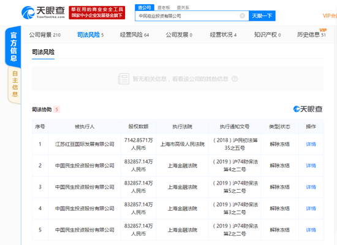Open 详情 link for row 5
The width and height of the screenshot is (337, 245).
coord(311,230)
